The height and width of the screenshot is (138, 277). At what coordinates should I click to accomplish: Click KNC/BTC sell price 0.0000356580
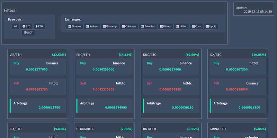[170, 89]
